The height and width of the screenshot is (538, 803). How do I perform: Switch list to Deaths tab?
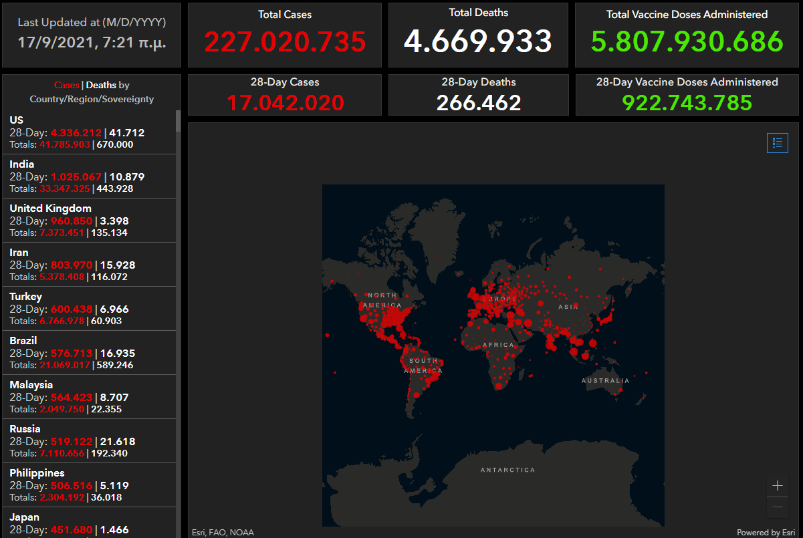coord(100,85)
